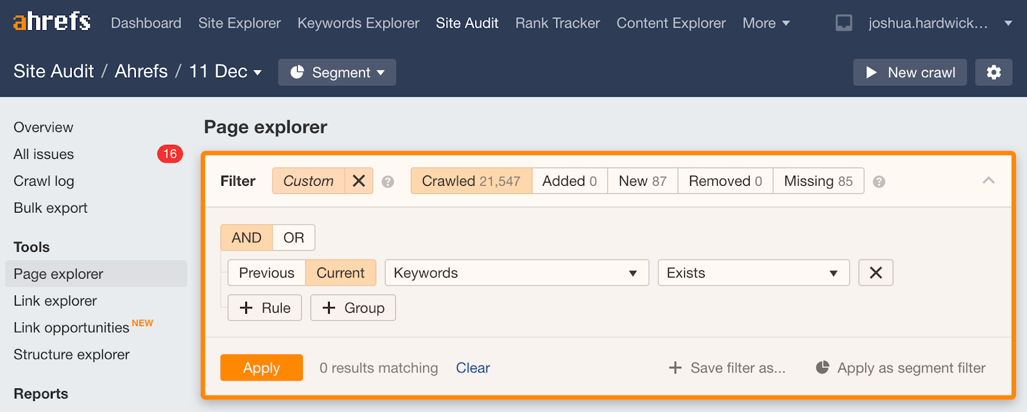Click the Clear link
The height and width of the screenshot is (412, 1027).
(x=473, y=368)
